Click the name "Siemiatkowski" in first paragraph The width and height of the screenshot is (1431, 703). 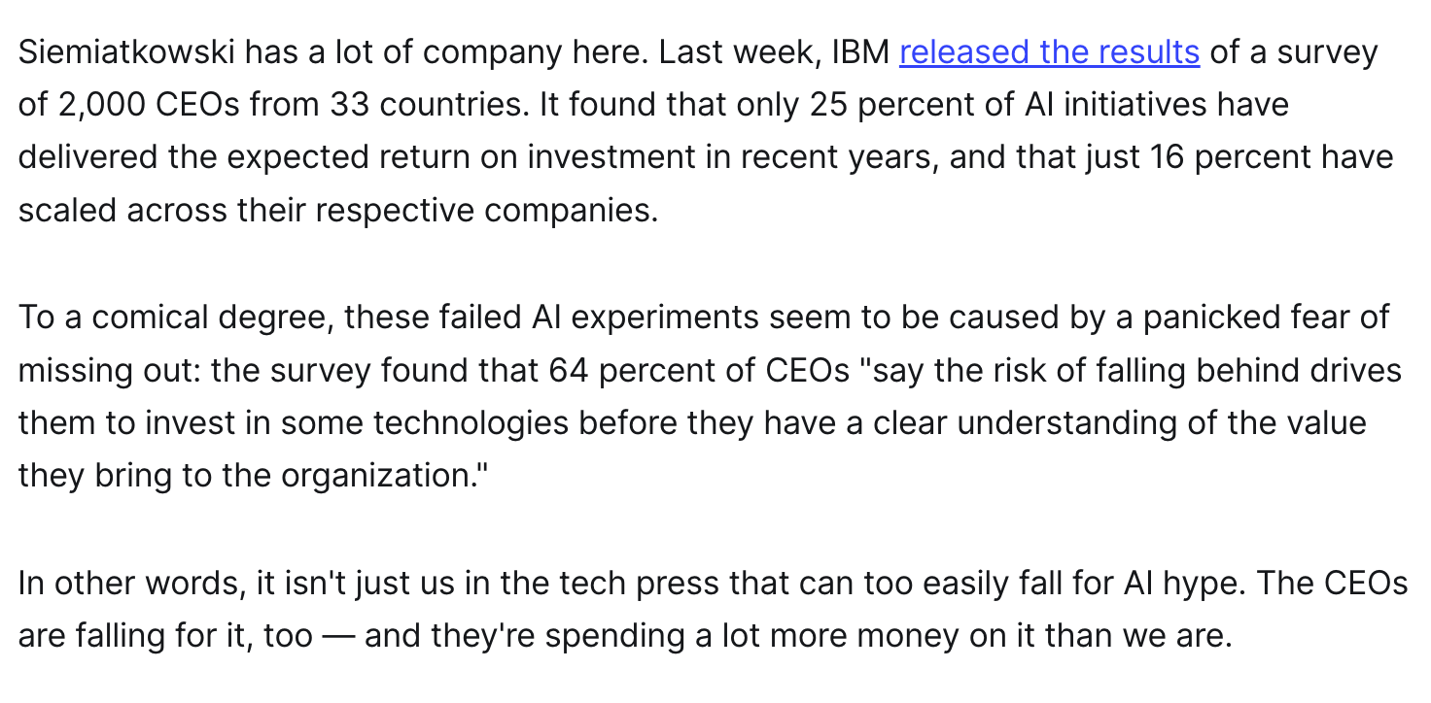(126, 51)
